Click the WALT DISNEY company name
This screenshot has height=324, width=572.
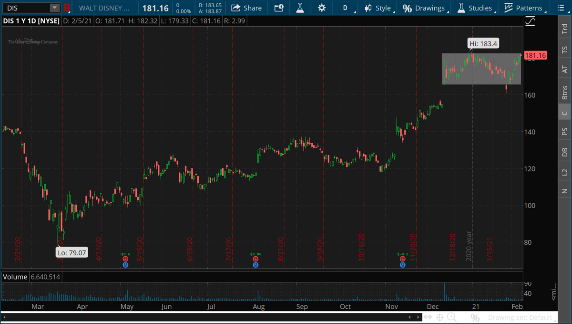pyautogui.click(x=104, y=8)
